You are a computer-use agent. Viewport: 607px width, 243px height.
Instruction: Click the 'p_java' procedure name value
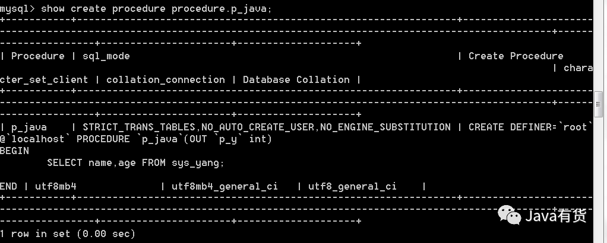[29, 127]
